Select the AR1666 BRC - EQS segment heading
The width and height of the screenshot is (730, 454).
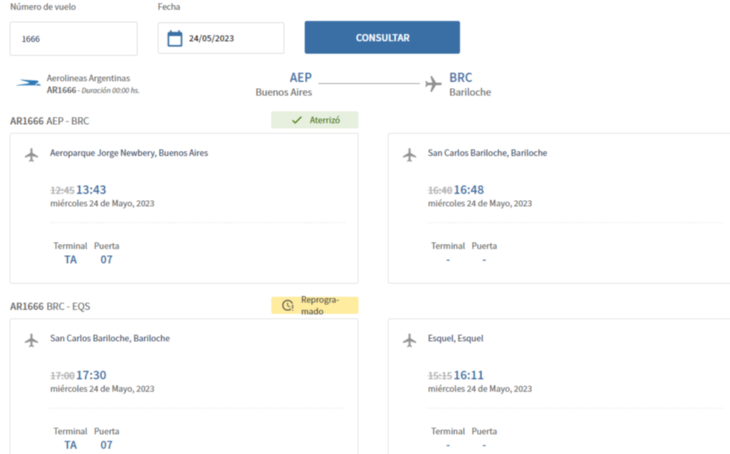point(50,307)
